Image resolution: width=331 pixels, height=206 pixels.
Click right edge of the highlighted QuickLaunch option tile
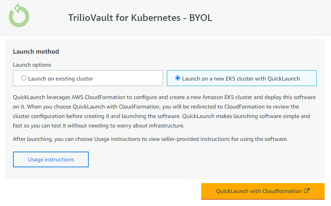tap(311, 79)
